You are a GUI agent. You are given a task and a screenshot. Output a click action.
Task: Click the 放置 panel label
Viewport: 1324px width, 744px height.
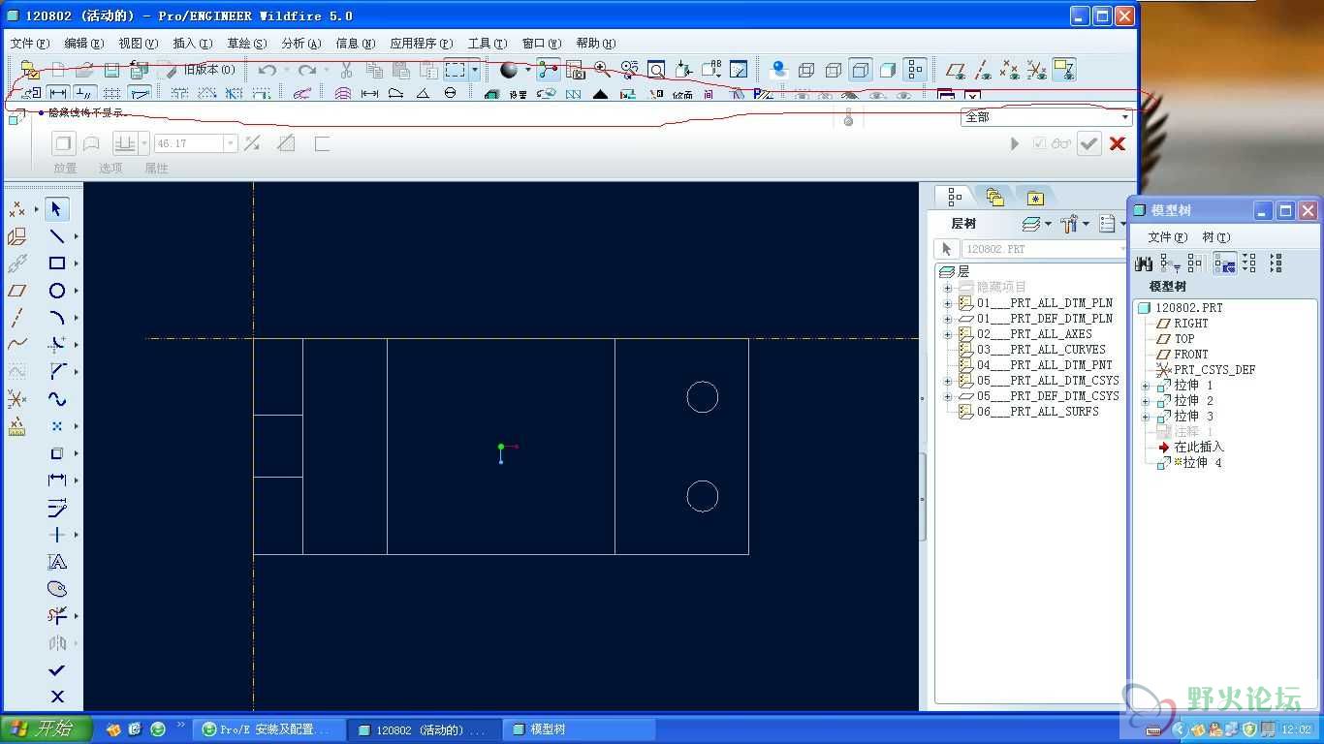point(65,168)
